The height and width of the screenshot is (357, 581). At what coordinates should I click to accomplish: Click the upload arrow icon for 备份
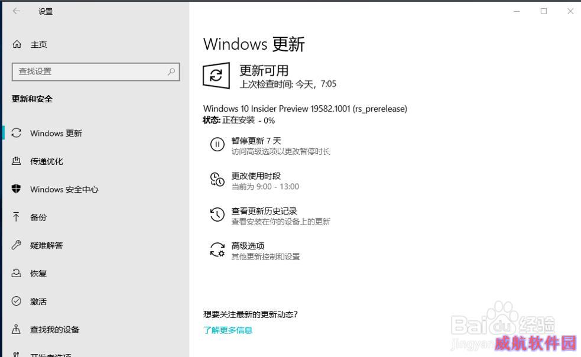click(x=16, y=217)
